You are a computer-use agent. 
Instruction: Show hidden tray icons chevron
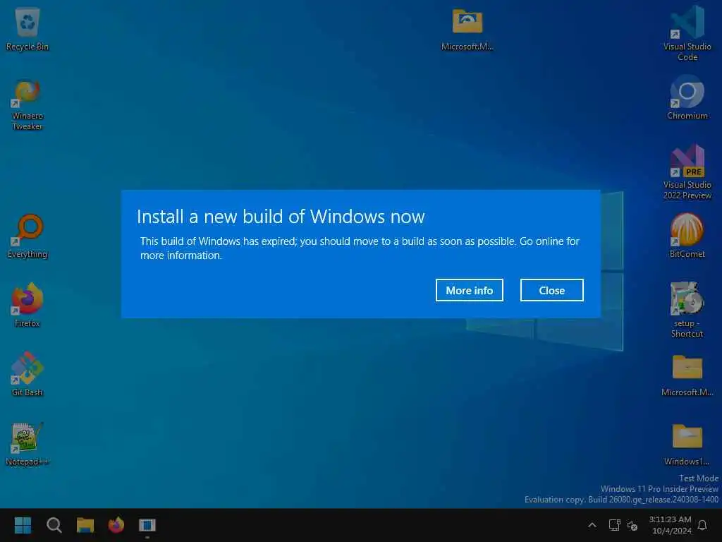coord(592,525)
